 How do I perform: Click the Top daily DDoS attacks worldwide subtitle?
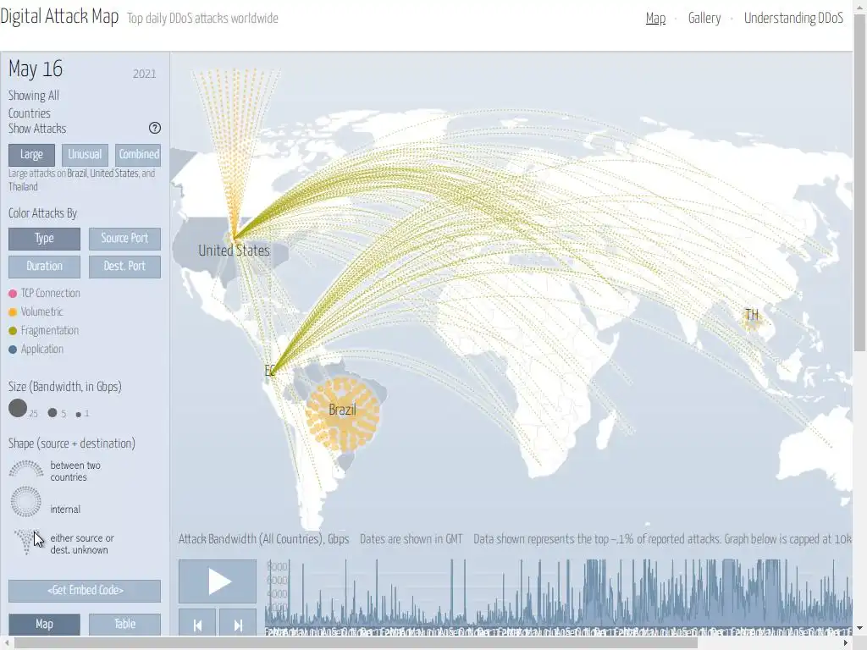coord(202,19)
